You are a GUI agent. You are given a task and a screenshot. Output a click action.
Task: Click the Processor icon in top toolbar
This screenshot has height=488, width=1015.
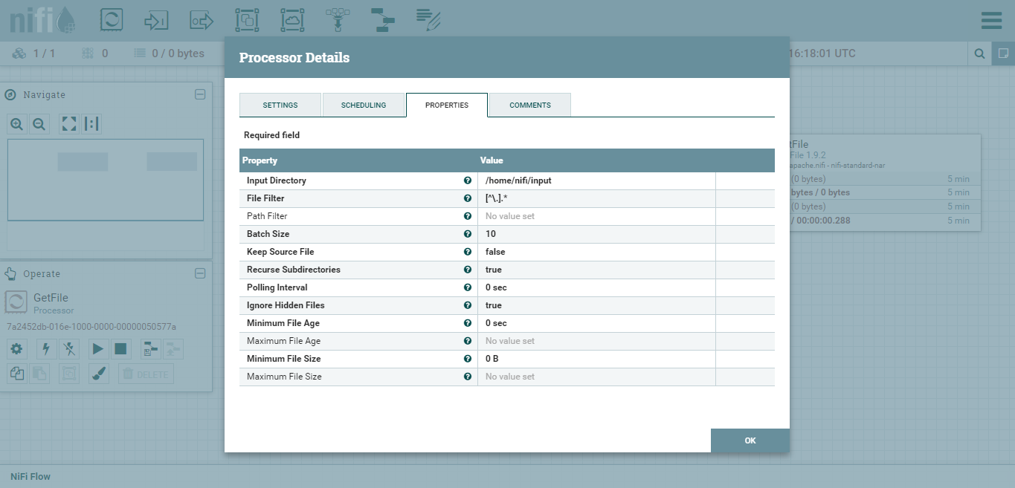coord(112,20)
